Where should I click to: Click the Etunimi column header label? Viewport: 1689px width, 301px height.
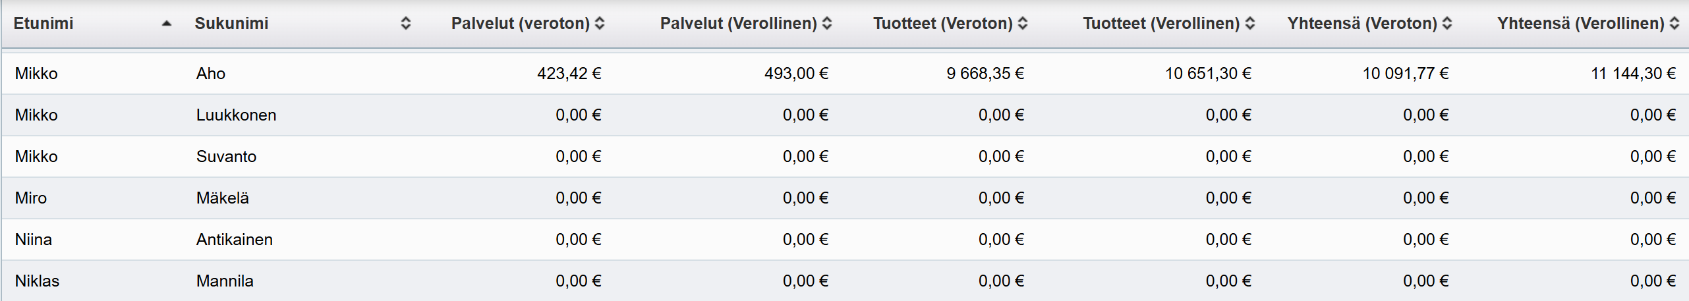pyautogui.click(x=43, y=24)
